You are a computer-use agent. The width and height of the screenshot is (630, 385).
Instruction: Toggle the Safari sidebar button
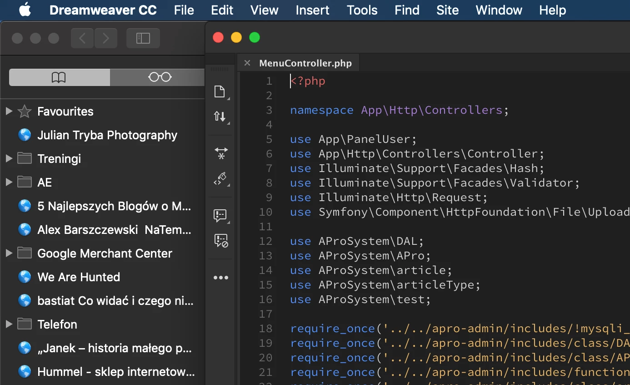click(x=143, y=38)
